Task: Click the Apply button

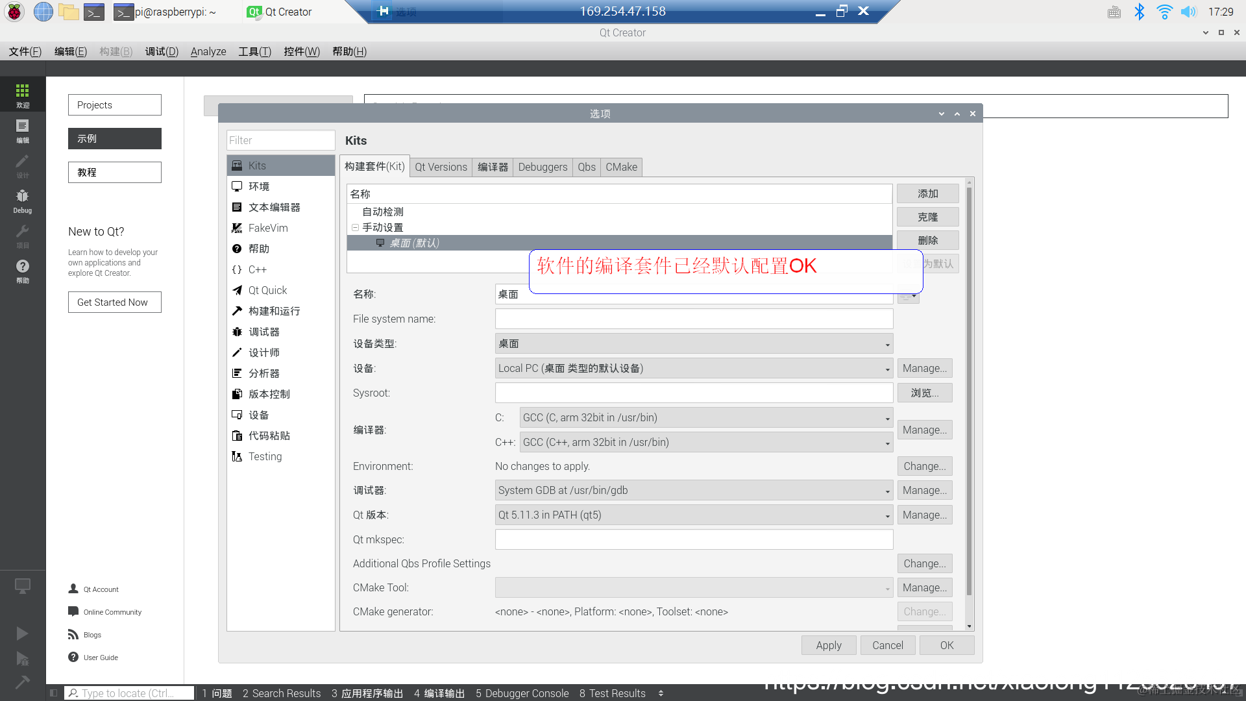Action: (x=828, y=645)
